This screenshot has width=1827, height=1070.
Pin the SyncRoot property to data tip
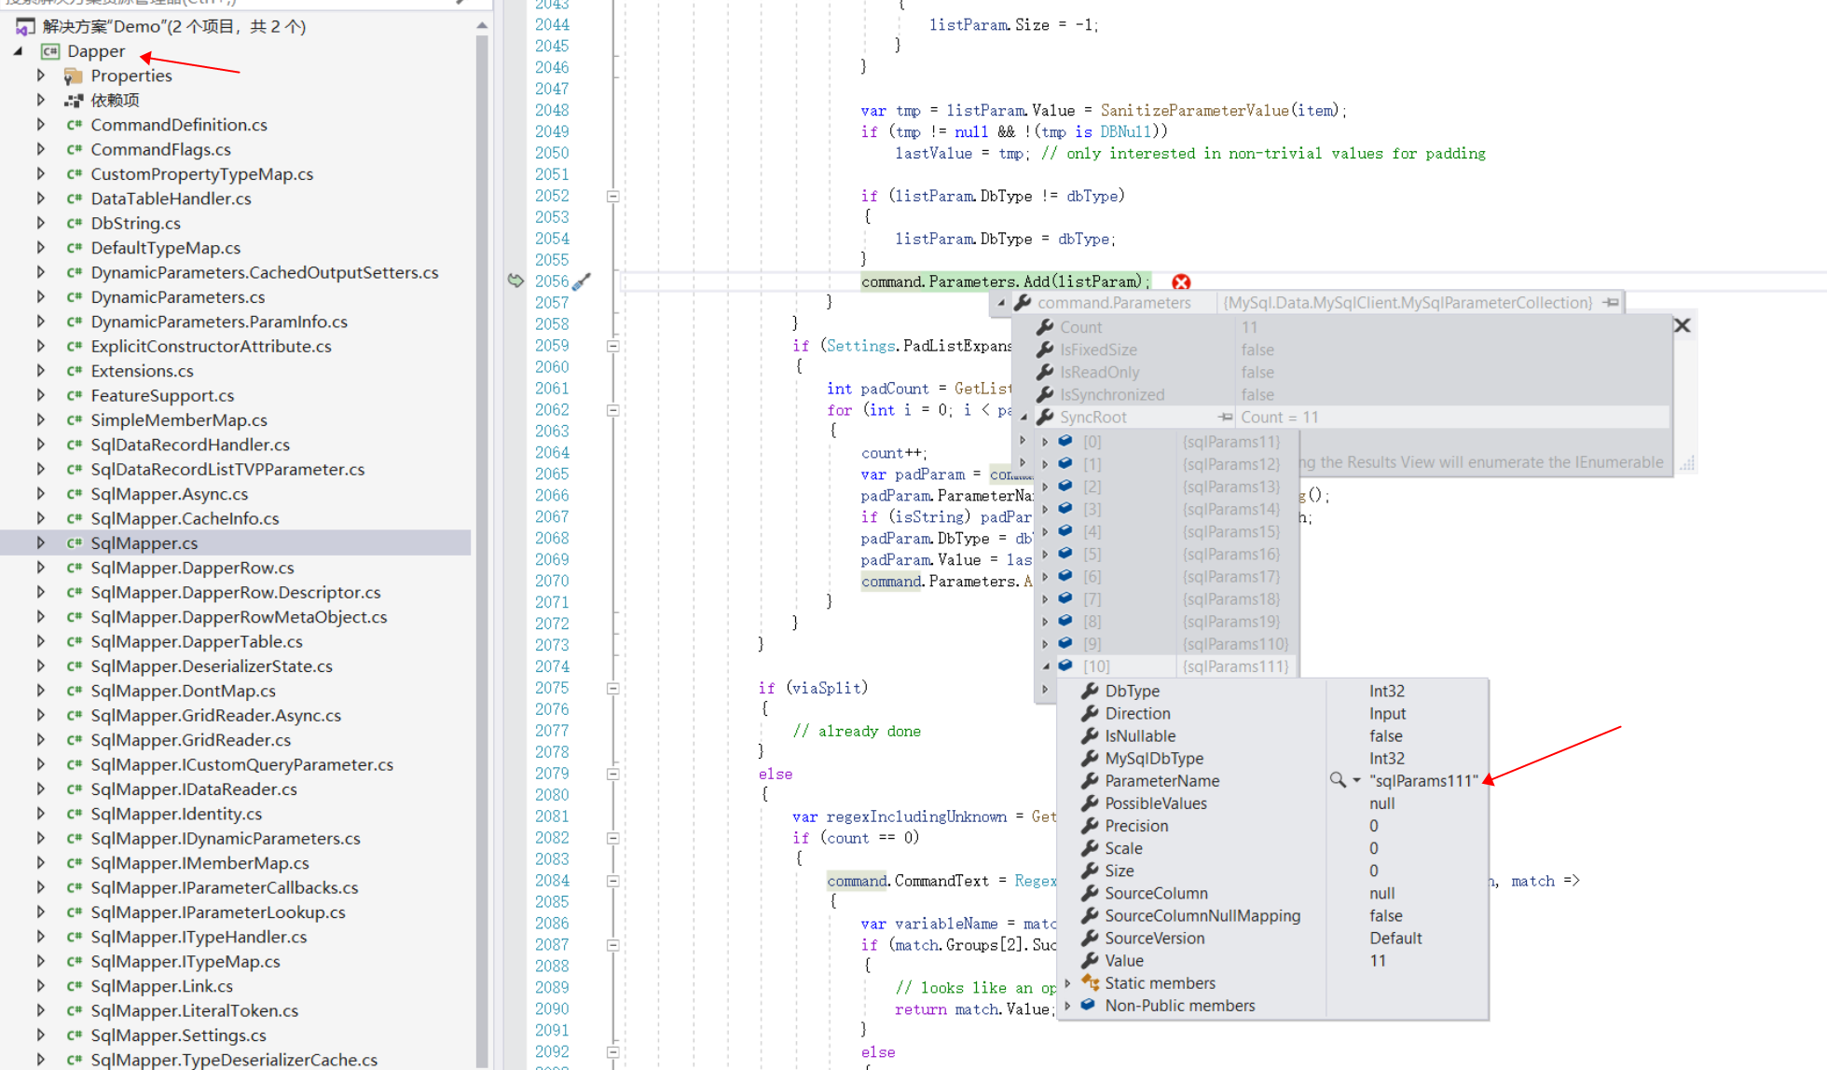pos(1225,418)
